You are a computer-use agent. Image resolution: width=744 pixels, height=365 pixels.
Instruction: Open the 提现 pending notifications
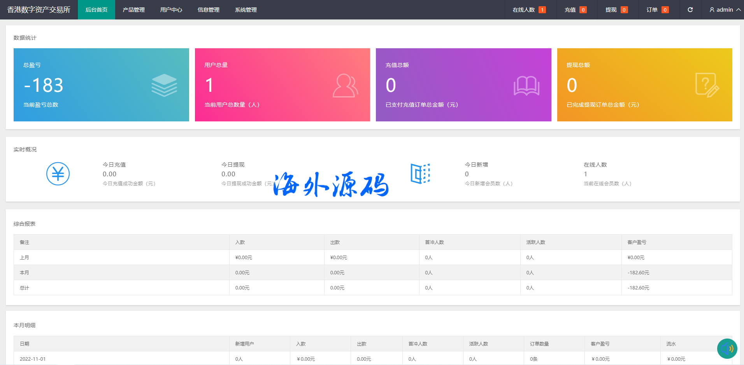click(x=616, y=10)
